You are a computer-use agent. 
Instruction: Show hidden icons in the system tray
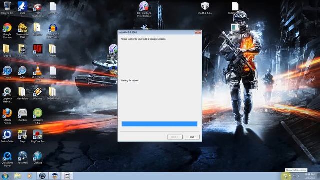click(286, 176)
